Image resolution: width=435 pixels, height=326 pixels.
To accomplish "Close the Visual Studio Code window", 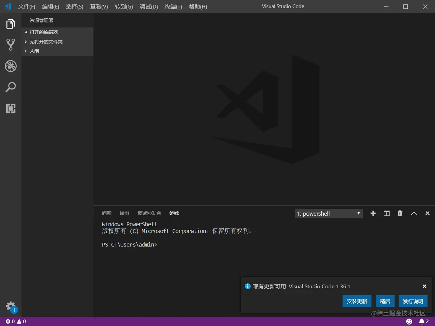I will pos(425,6).
